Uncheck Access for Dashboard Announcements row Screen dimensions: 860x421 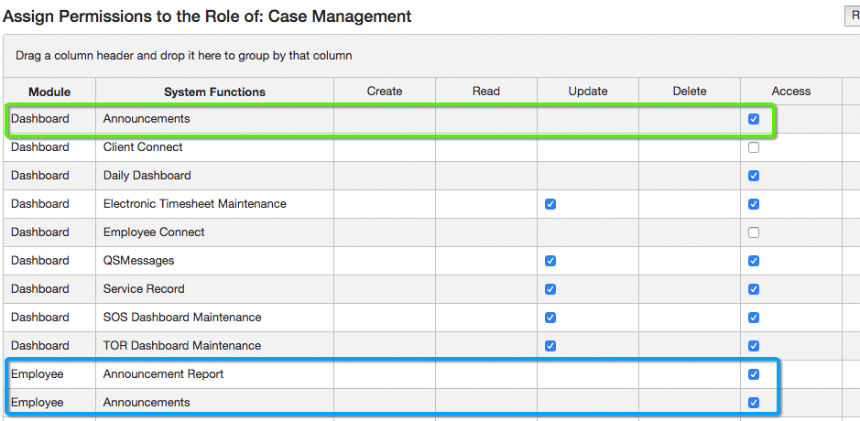click(753, 119)
